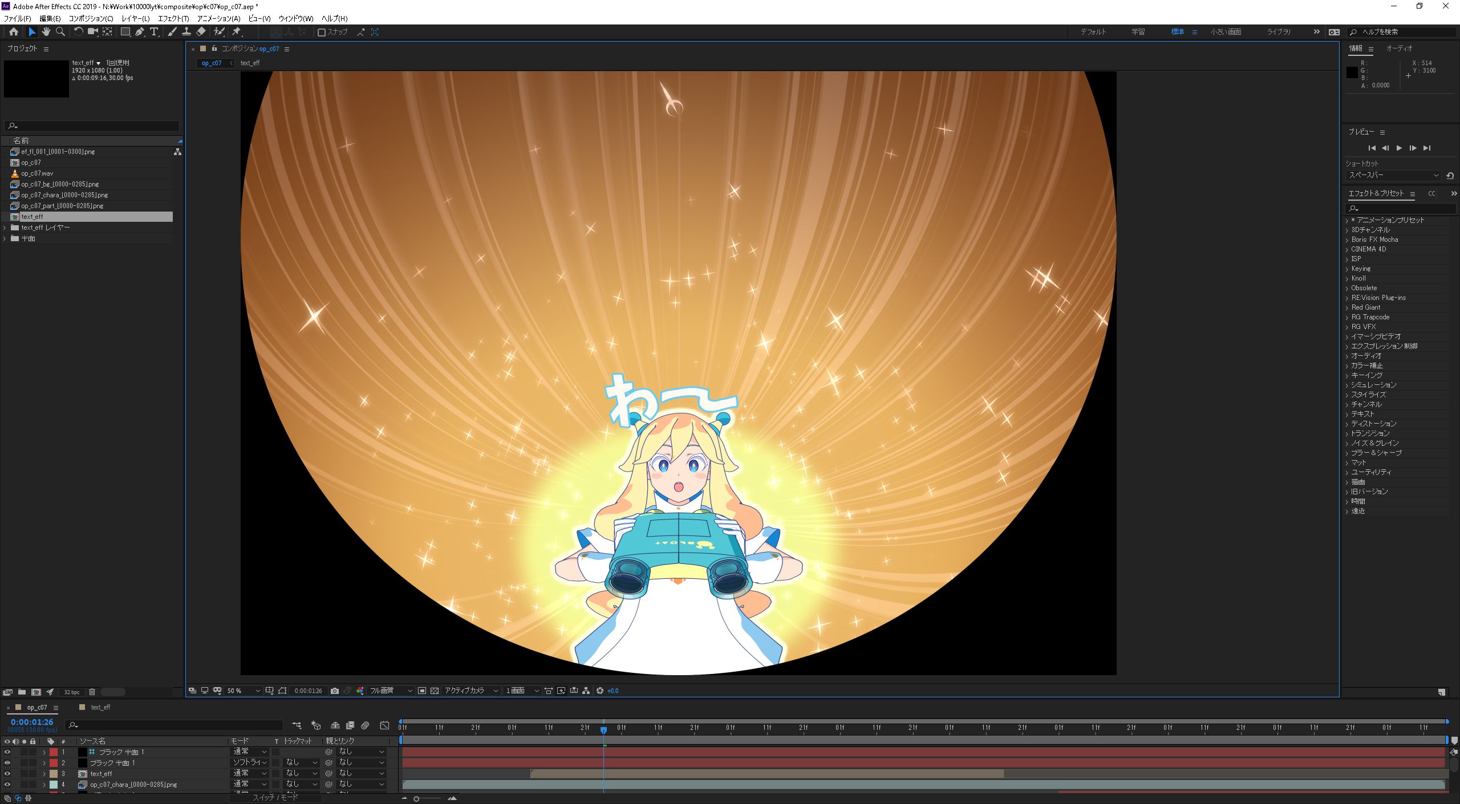This screenshot has width=1460, height=804.
Task: Click the current time indicator in the timeline
Action: [x=603, y=730]
